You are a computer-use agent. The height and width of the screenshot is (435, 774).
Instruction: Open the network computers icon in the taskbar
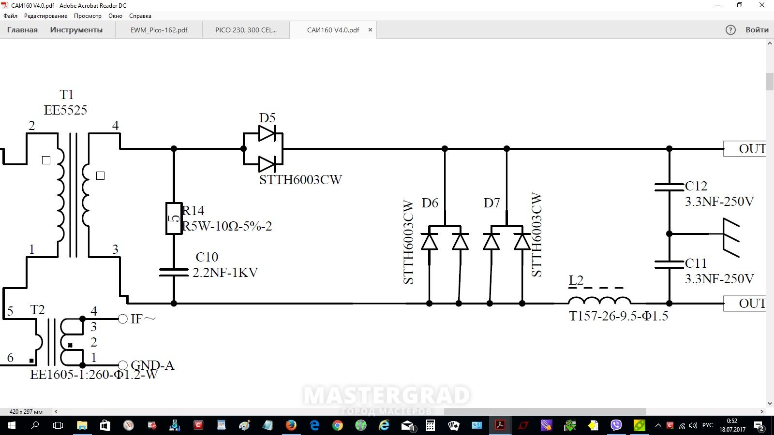click(175, 425)
